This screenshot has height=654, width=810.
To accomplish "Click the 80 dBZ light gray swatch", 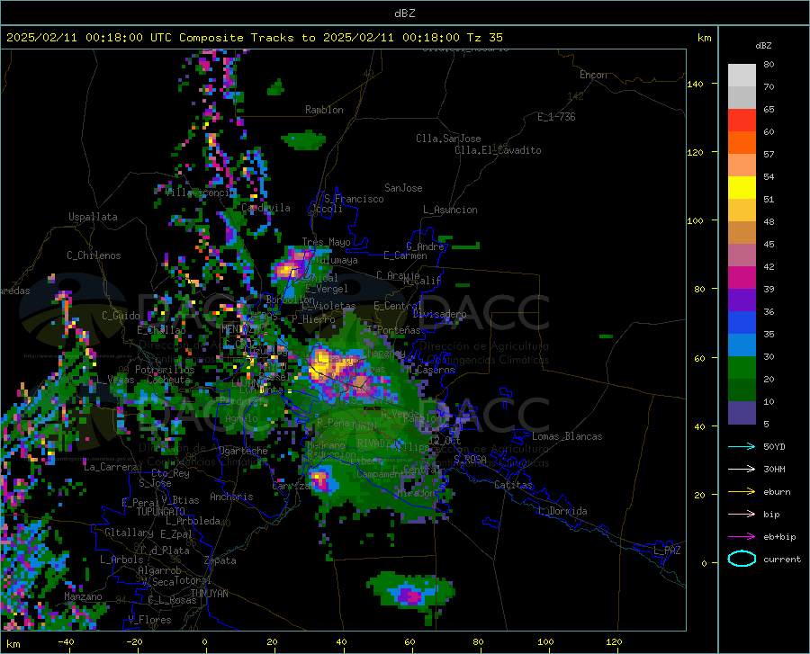I will [x=742, y=75].
